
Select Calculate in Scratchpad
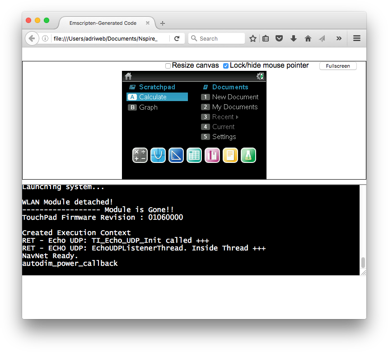(157, 97)
